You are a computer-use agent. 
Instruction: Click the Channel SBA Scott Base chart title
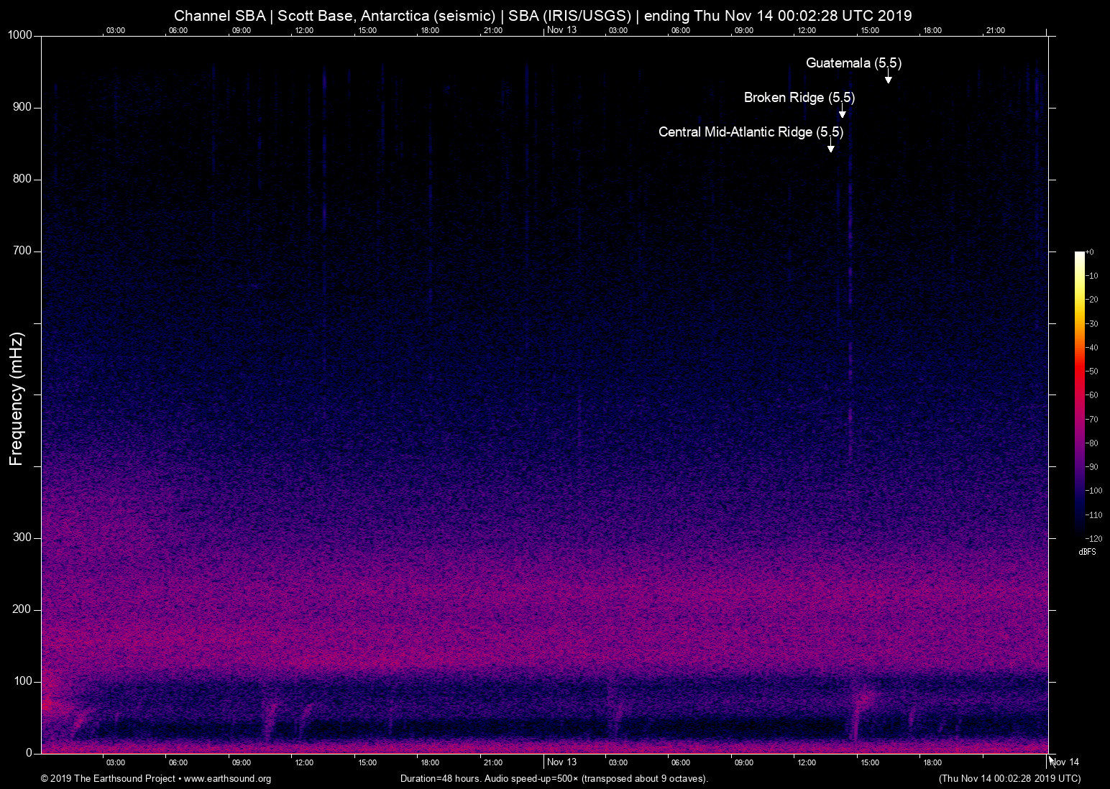pos(543,16)
